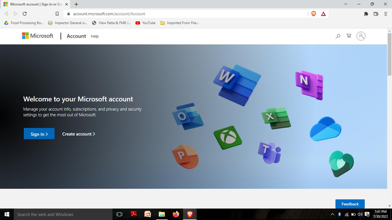Click the Feedback button
The image size is (392, 220).
[350, 204]
